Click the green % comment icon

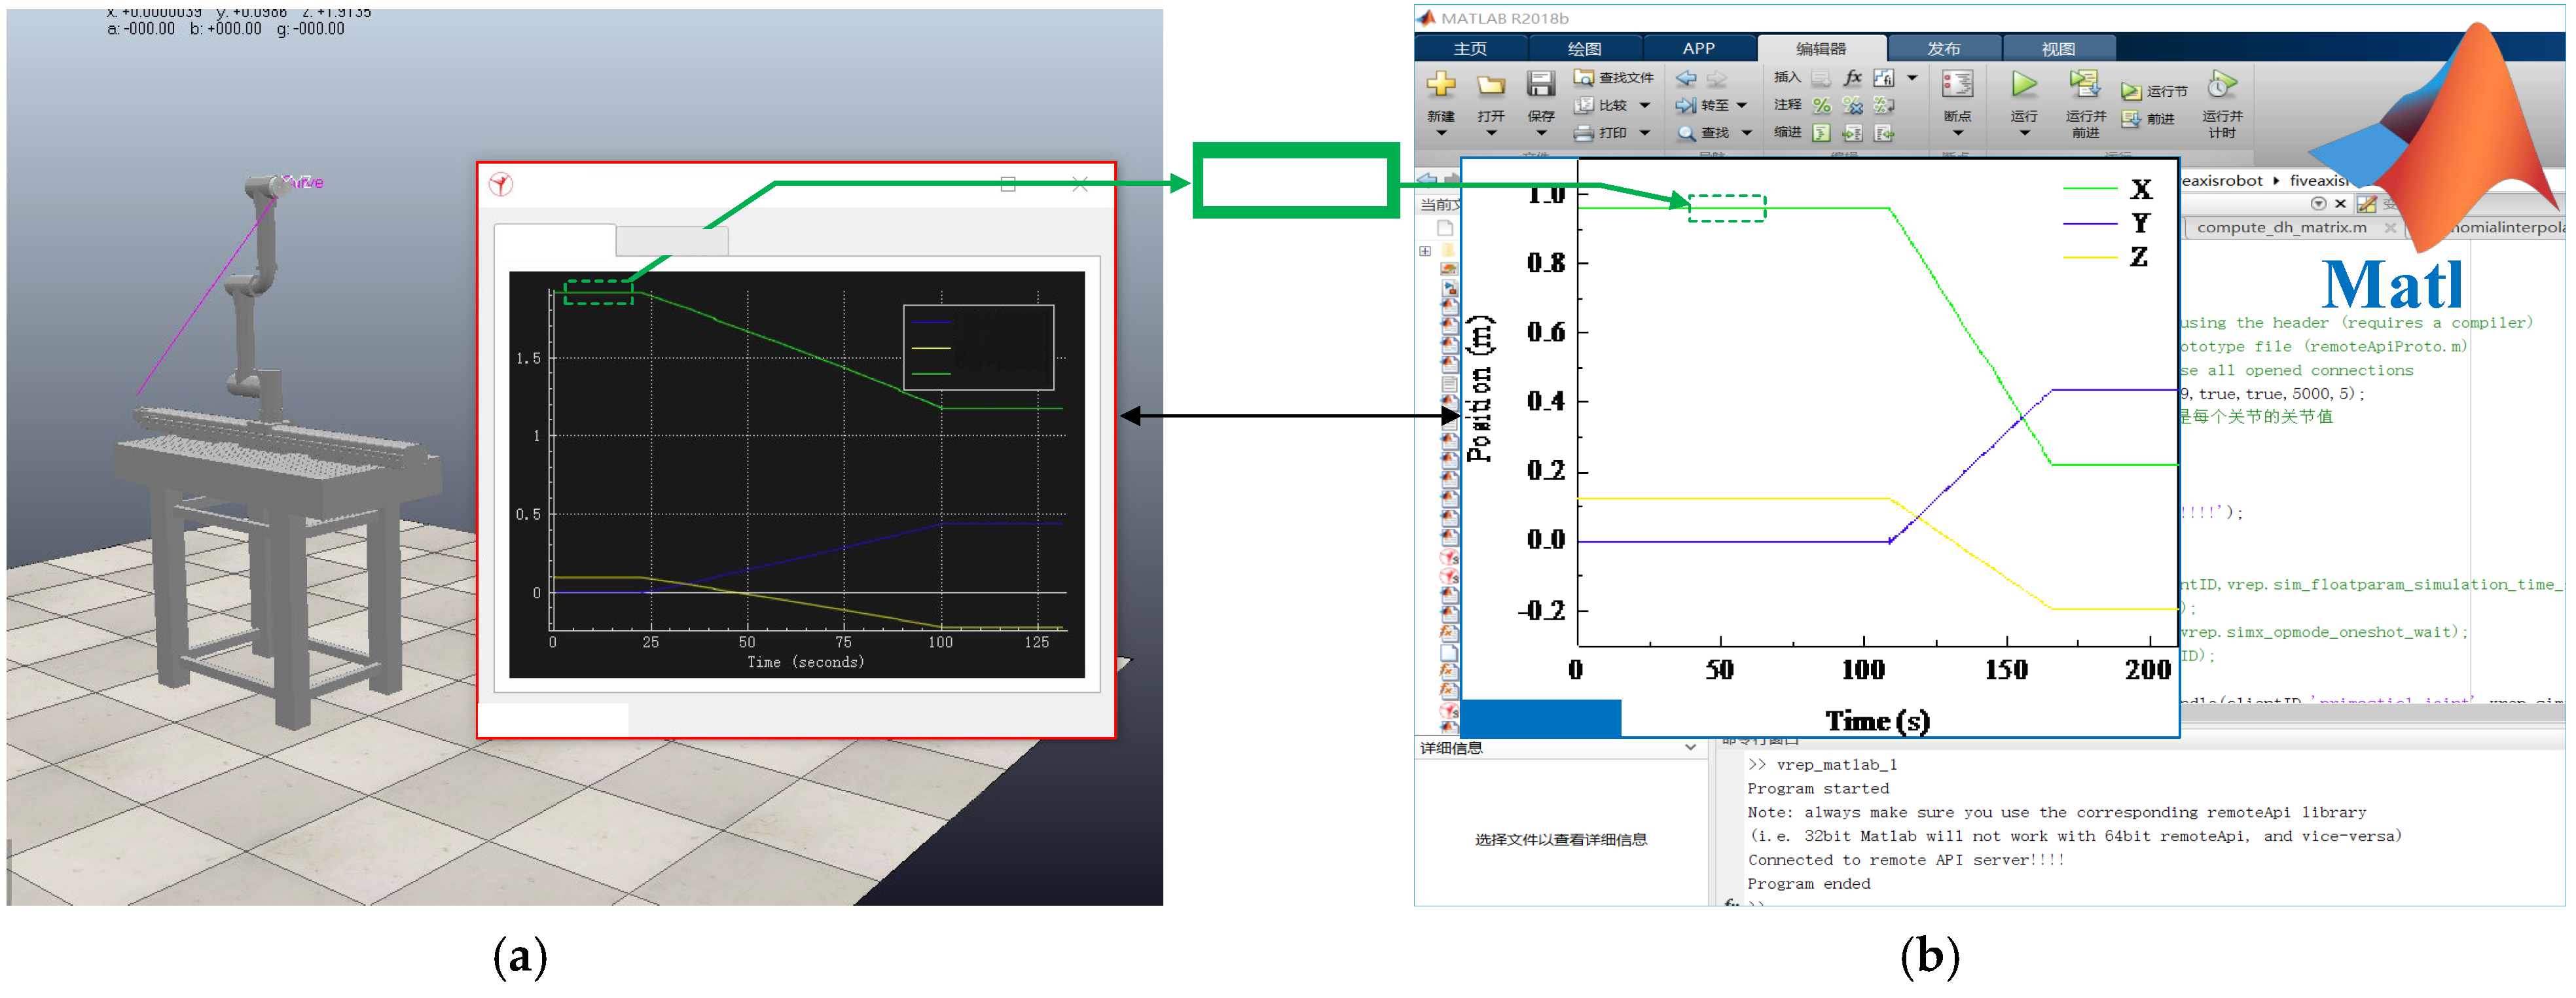tap(1821, 105)
